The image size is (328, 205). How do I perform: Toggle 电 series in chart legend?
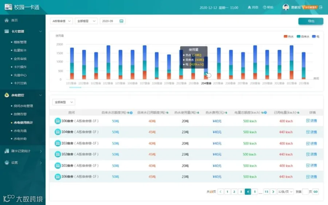pyautogui.click(x=316, y=36)
